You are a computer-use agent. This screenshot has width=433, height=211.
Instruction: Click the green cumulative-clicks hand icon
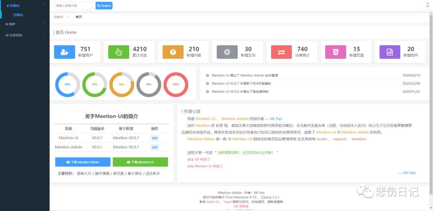(x=118, y=52)
